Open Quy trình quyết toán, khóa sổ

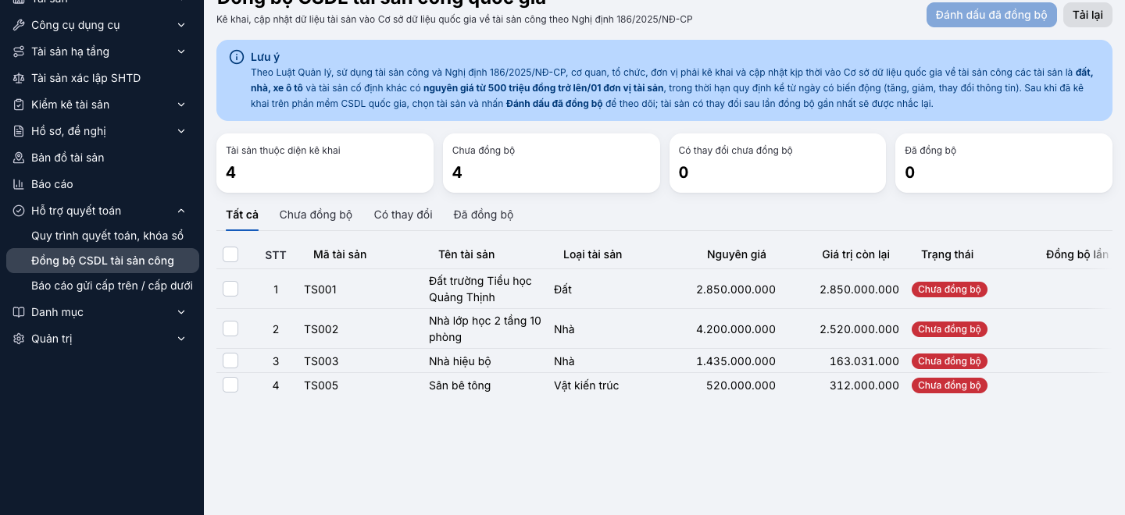pyautogui.click(x=108, y=236)
